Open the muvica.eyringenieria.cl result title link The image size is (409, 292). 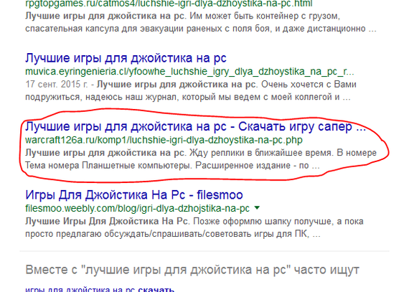[126, 58]
